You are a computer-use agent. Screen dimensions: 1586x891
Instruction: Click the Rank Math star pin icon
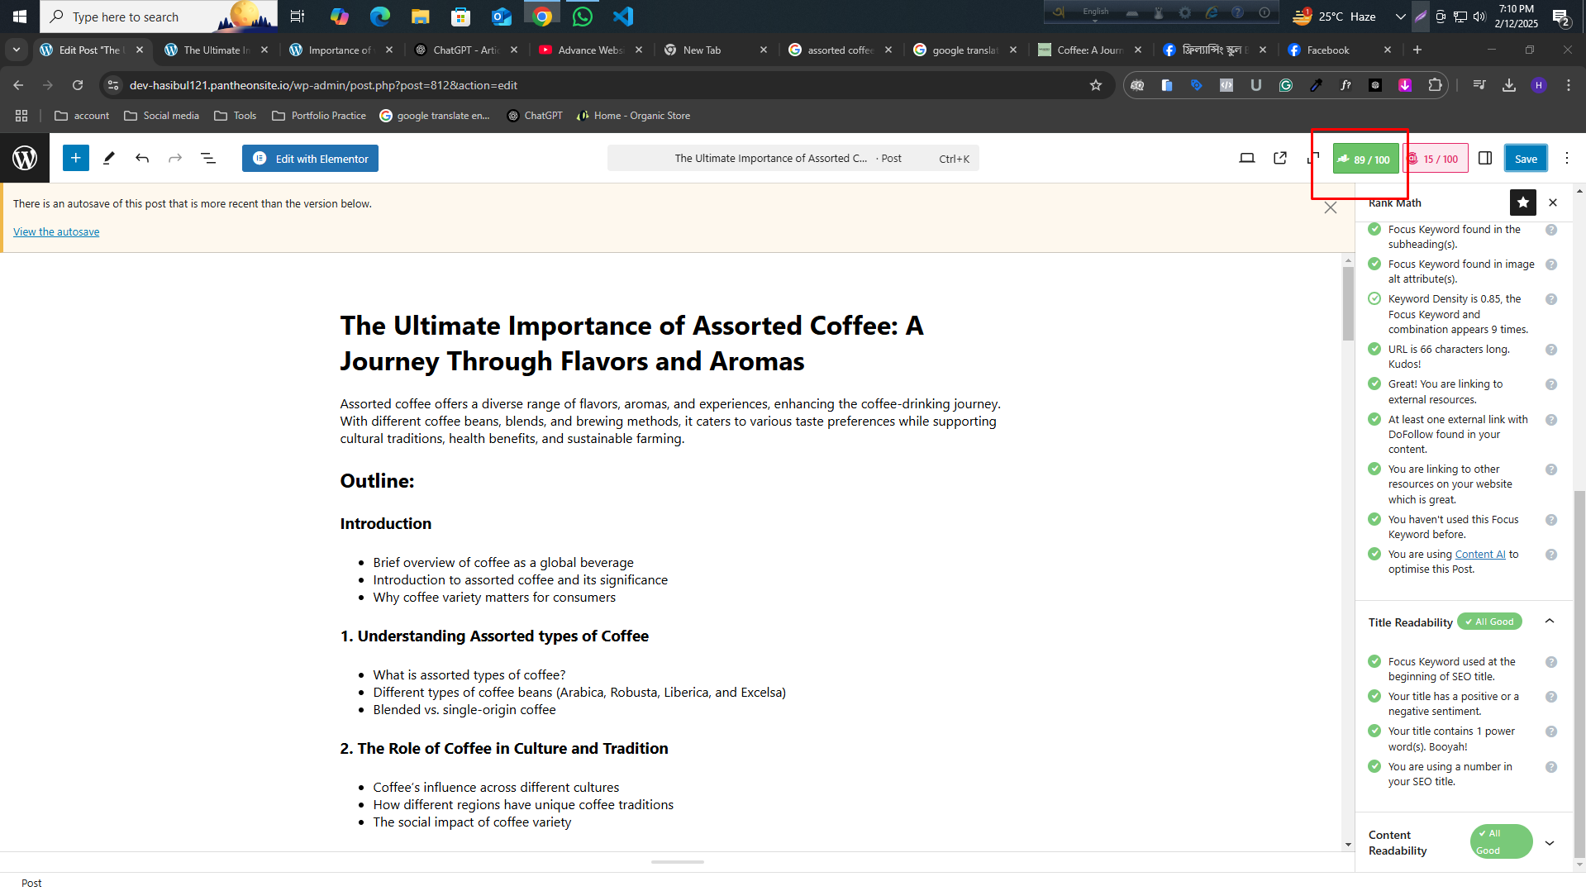(1522, 202)
